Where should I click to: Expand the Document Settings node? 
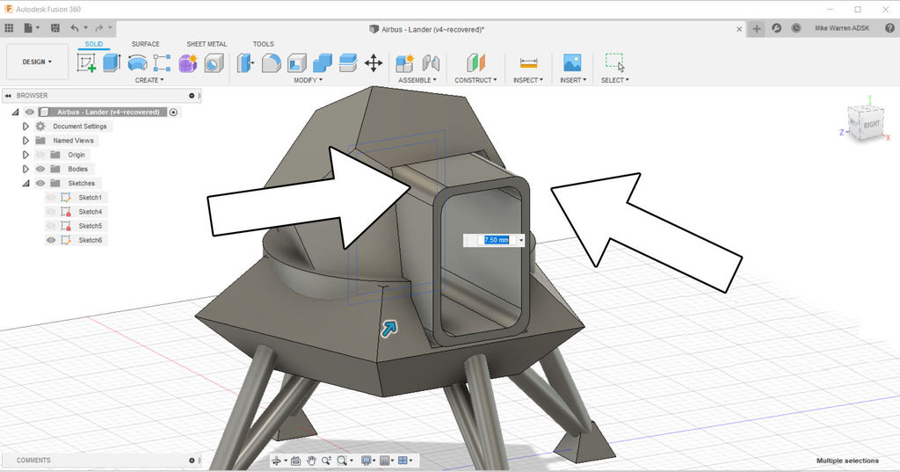point(25,127)
